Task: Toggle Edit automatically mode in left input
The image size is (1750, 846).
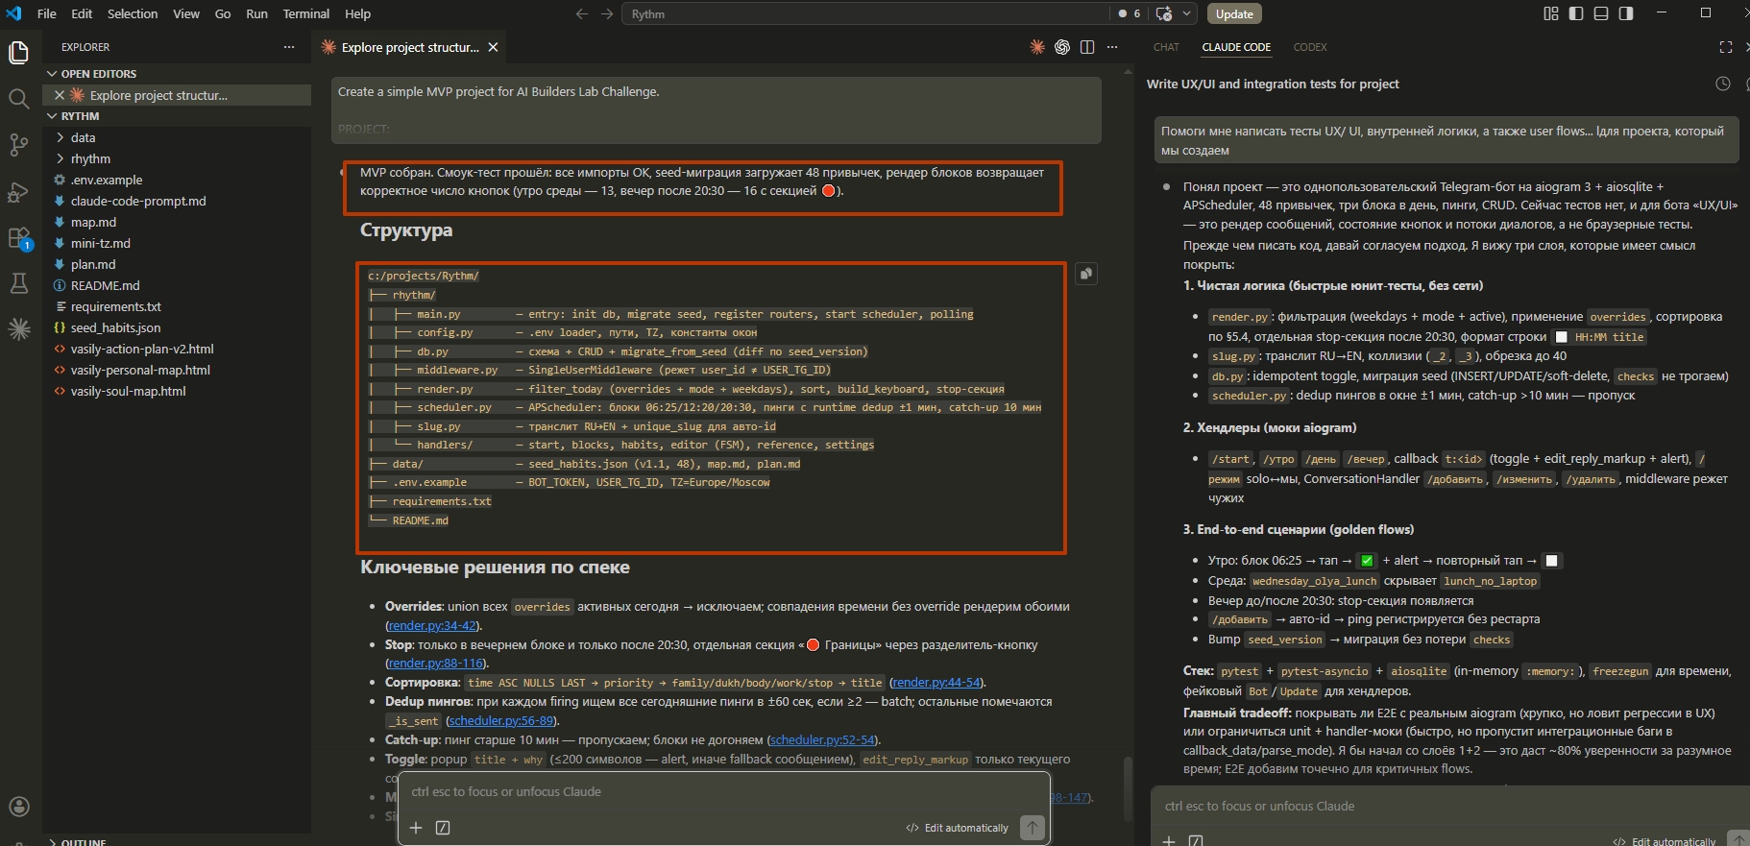Action: tap(958, 828)
